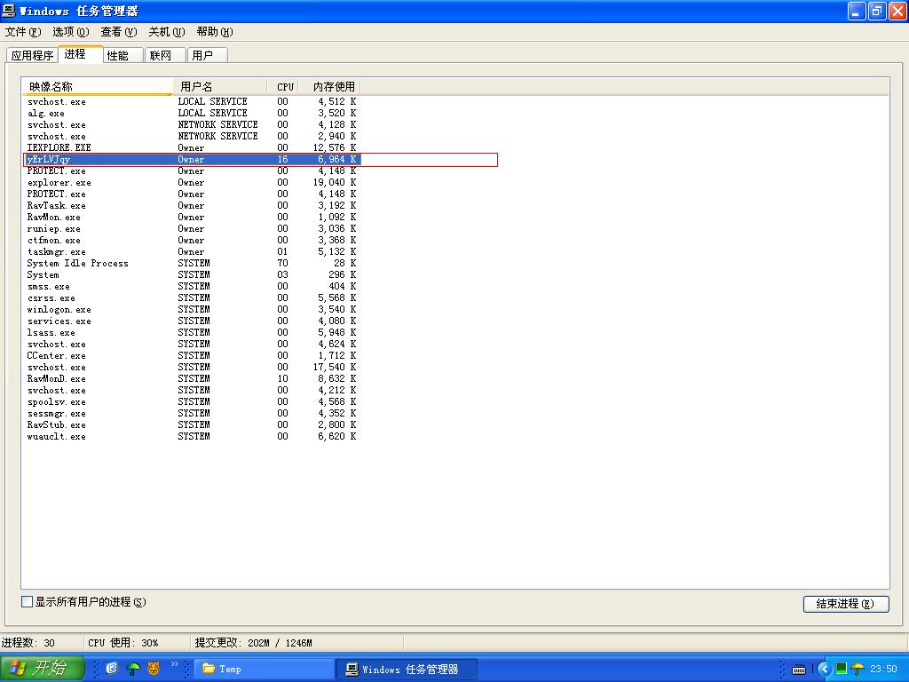Select svchost.exe using 17,540 K memory
909x682 pixels.
[x=192, y=367]
